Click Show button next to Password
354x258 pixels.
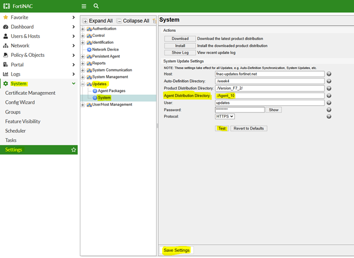coord(274,110)
